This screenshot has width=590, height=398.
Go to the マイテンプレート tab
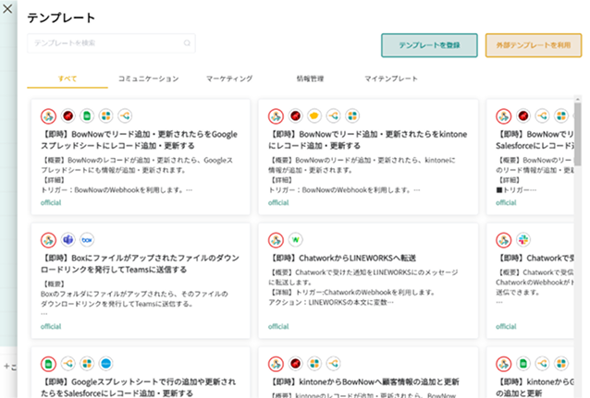[391, 78]
